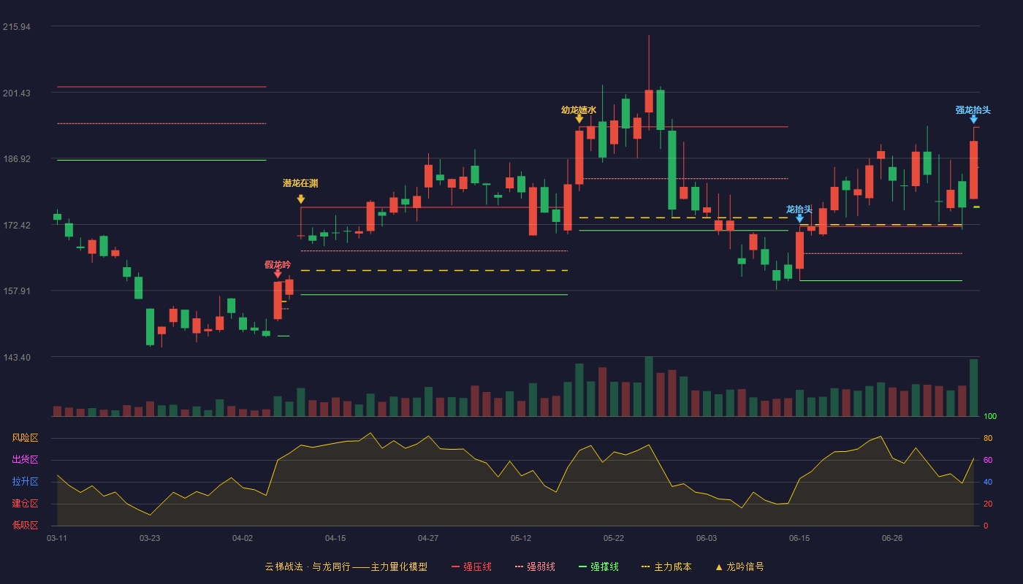Click the 60 indicator scale value

988,460
